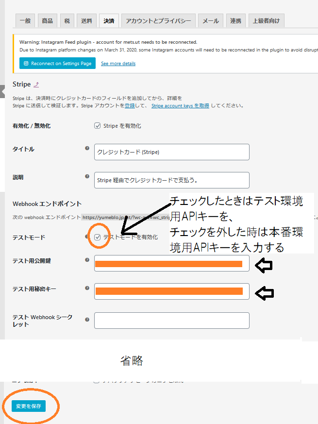This screenshot has width=318, height=424.
Task: Click the webhook endpoint URL text
Action: click(126, 218)
